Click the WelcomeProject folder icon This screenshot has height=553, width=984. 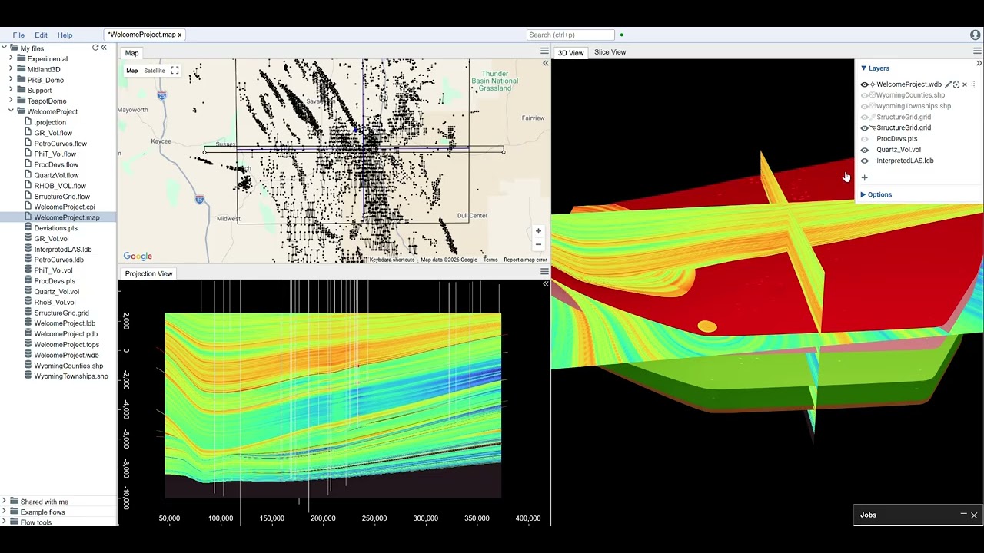pyautogui.click(x=21, y=111)
